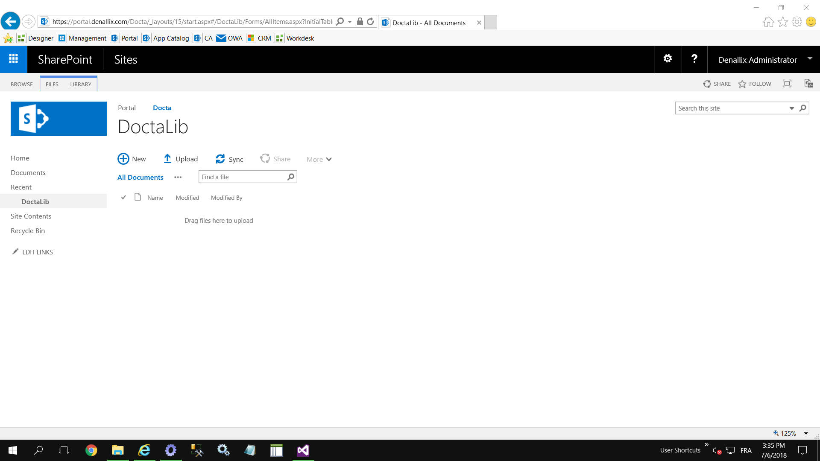This screenshot has width=820, height=461.
Task: Open the 125% zoom level control
Action: tap(788, 433)
